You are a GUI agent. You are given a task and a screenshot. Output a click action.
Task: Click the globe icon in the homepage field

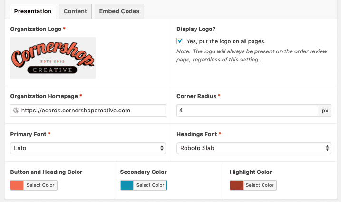[x=16, y=111]
